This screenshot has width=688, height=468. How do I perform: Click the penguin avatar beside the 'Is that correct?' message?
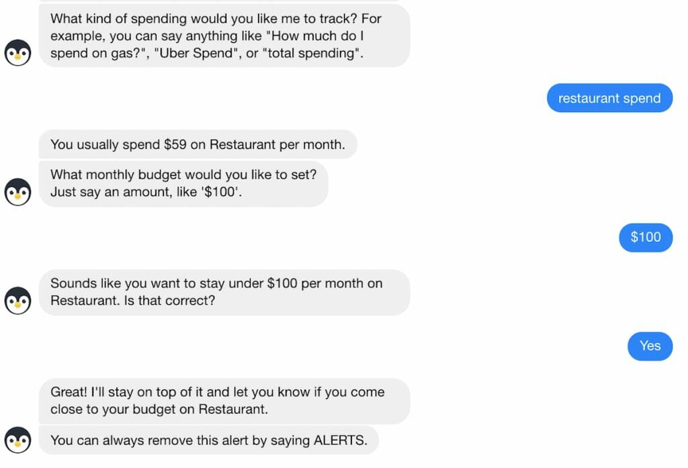17,300
